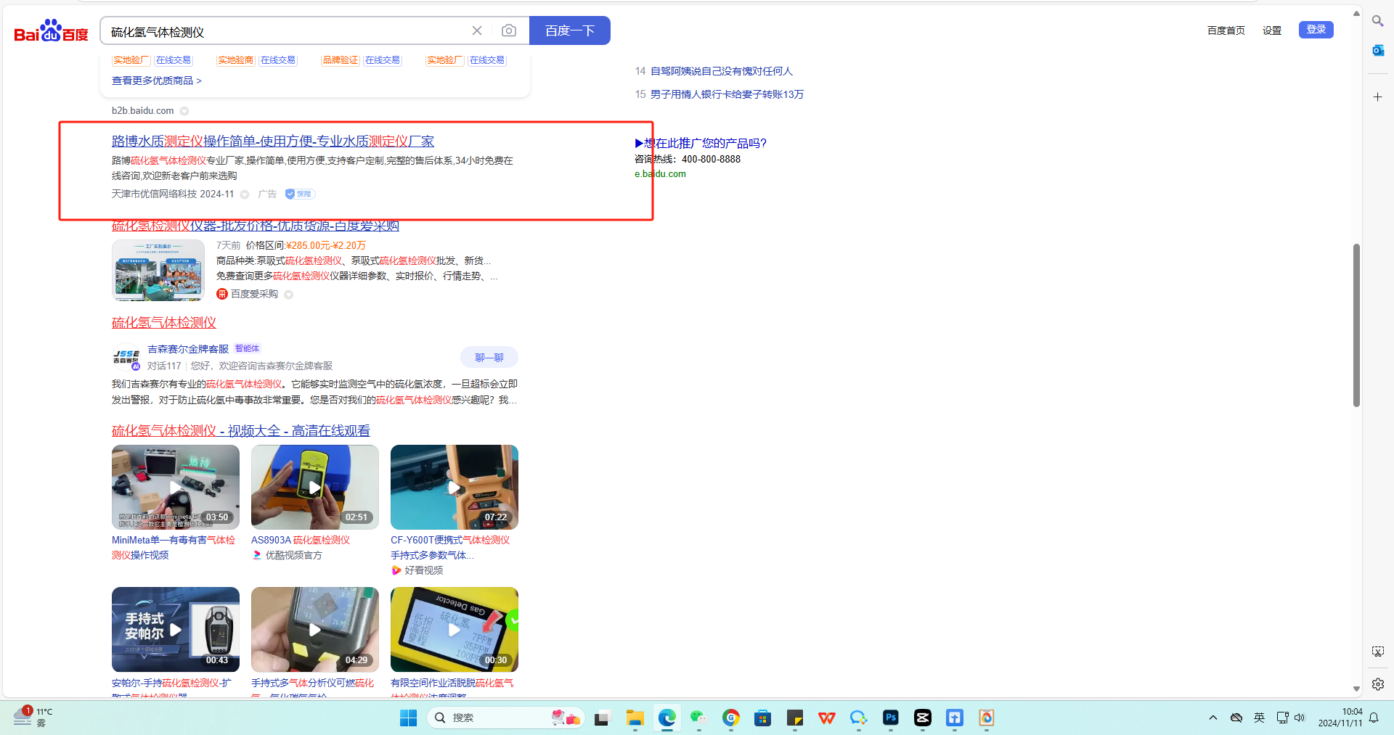The height and width of the screenshot is (735, 1394).
Task: Open WeChat from taskbar
Action: pos(698,718)
